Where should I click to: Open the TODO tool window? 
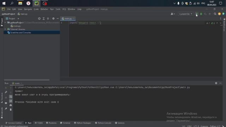click(x=38, y=123)
